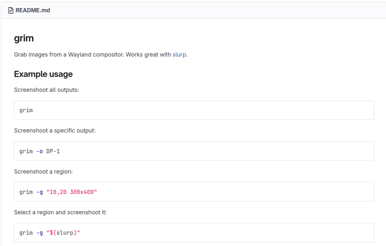Click "Select a region and screenshoot it:" text
This screenshot has height=246, width=386.
(60, 212)
